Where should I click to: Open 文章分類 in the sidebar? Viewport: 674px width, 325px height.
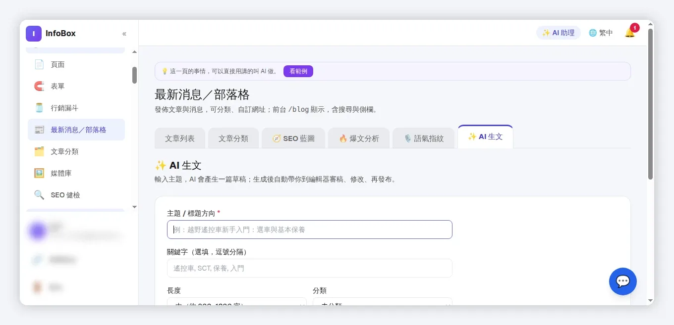coord(76,151)
